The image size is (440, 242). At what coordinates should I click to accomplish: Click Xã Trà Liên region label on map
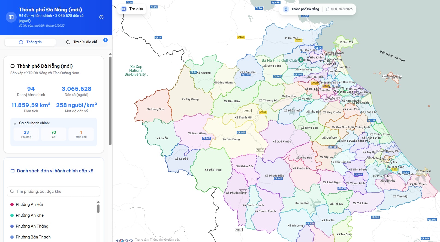[x=360, y=203]
